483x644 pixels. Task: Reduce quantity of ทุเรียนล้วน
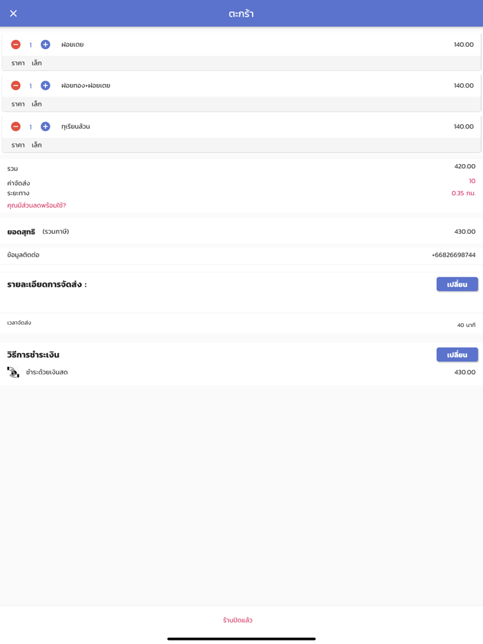pyautogui.click(x=16, y=127)
